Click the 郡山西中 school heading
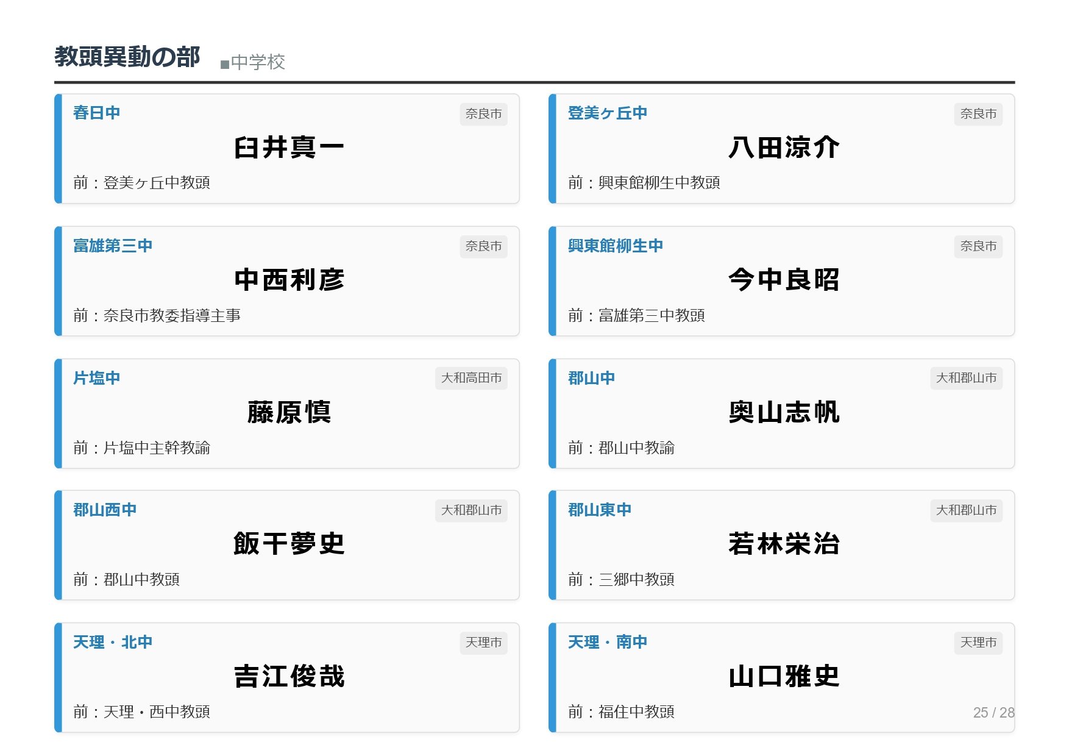Viewport: 1069px width, 756px height. click(x=105, y=510)
